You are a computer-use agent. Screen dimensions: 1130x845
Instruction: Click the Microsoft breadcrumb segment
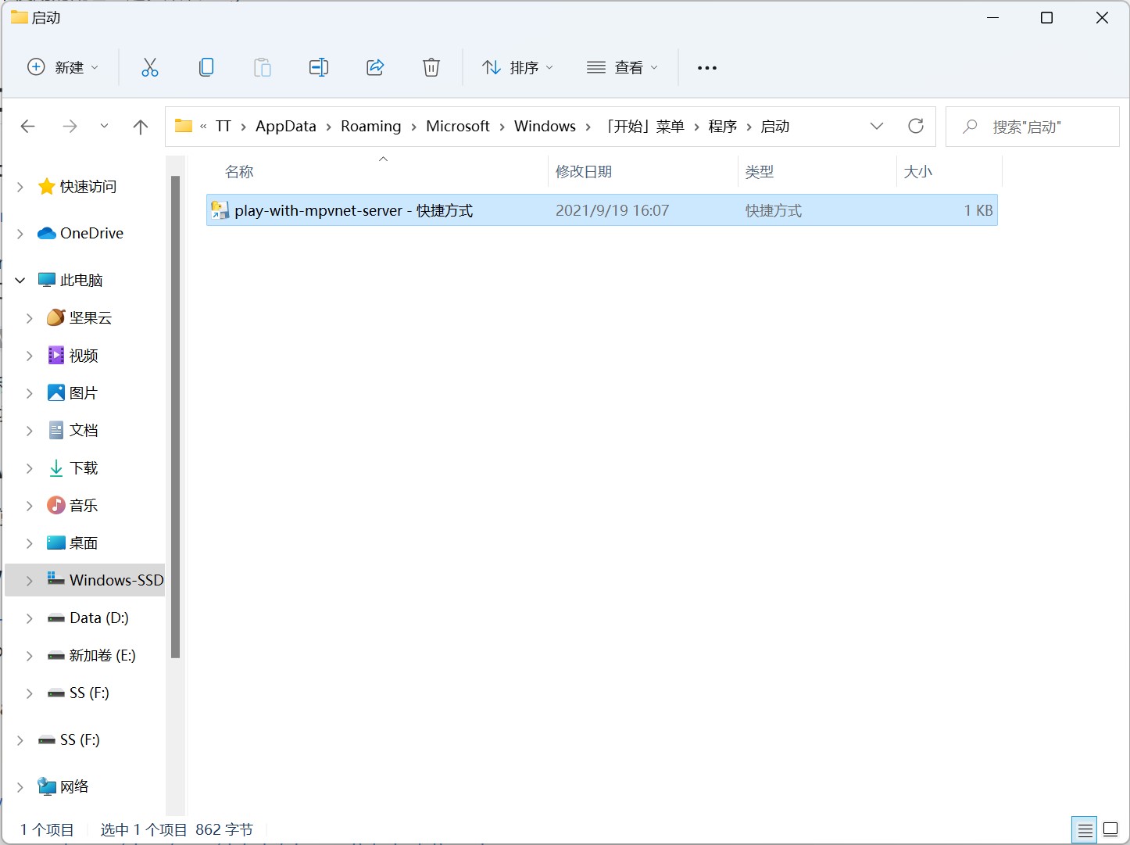(458, 126)
